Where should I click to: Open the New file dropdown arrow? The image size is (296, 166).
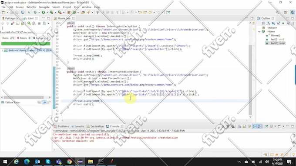(7, 13)
